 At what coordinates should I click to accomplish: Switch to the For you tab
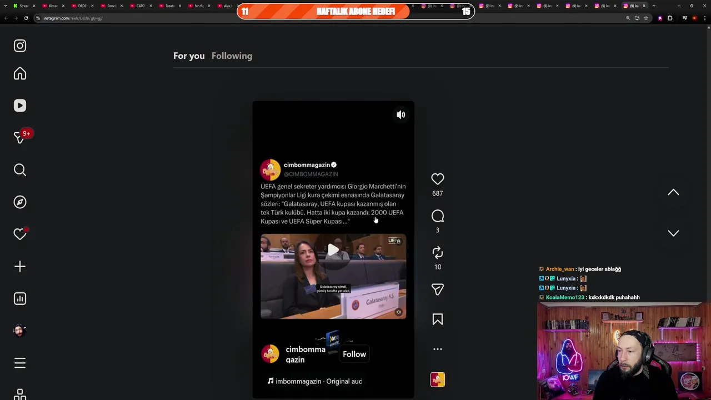pyautogui.click(x=189, y=56)
